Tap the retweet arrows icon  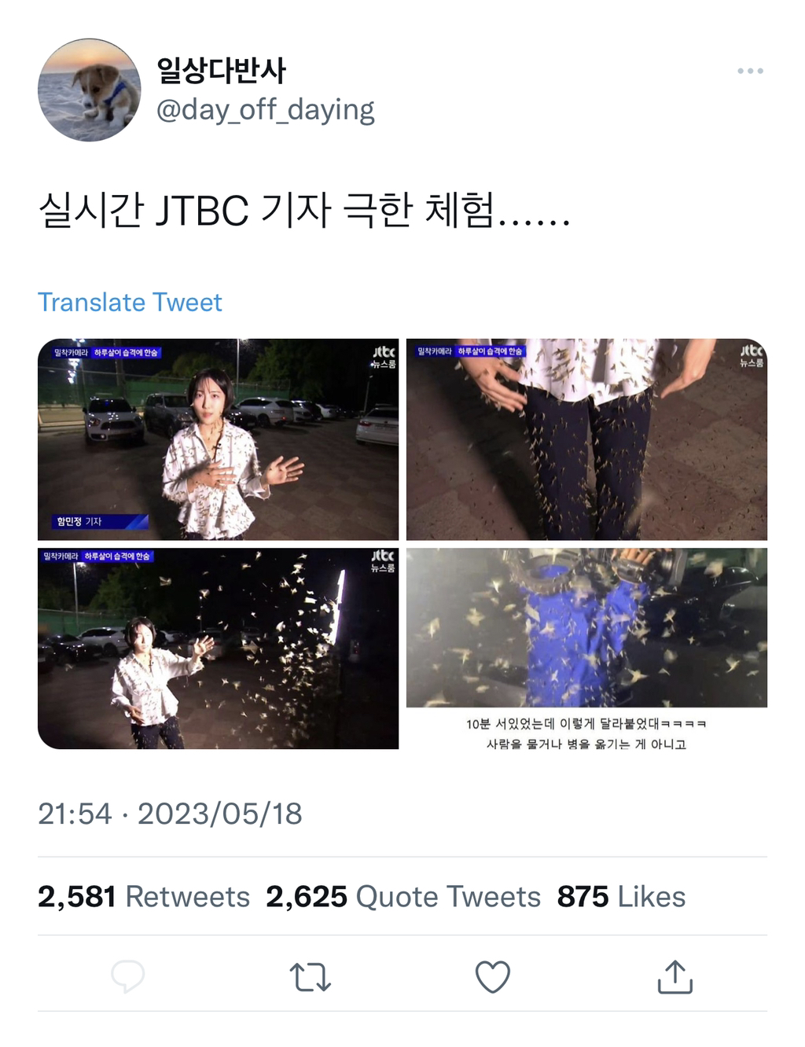pyautogui.click(x=310, y=976)
